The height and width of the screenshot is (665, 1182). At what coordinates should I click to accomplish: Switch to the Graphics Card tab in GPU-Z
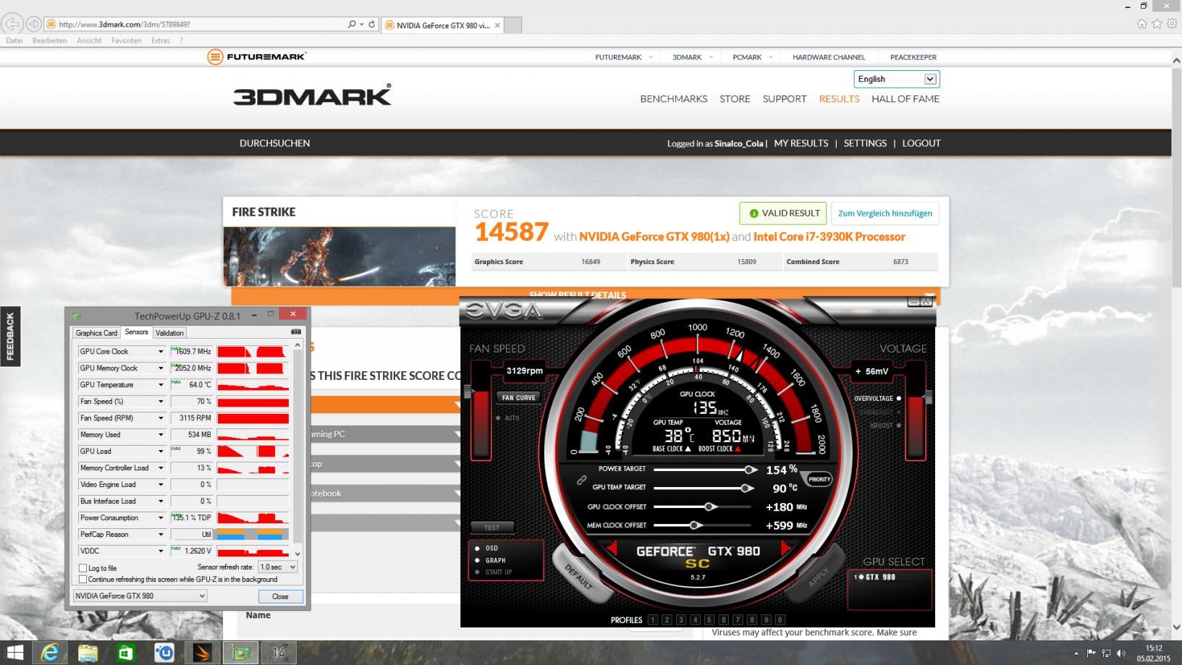click(x=96, y=333)
